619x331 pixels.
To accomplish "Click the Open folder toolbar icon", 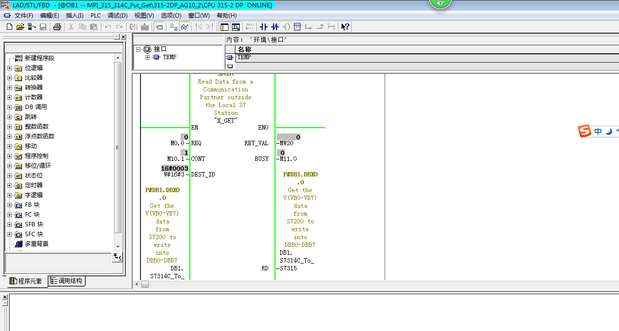I will click(x=20, y=27).
